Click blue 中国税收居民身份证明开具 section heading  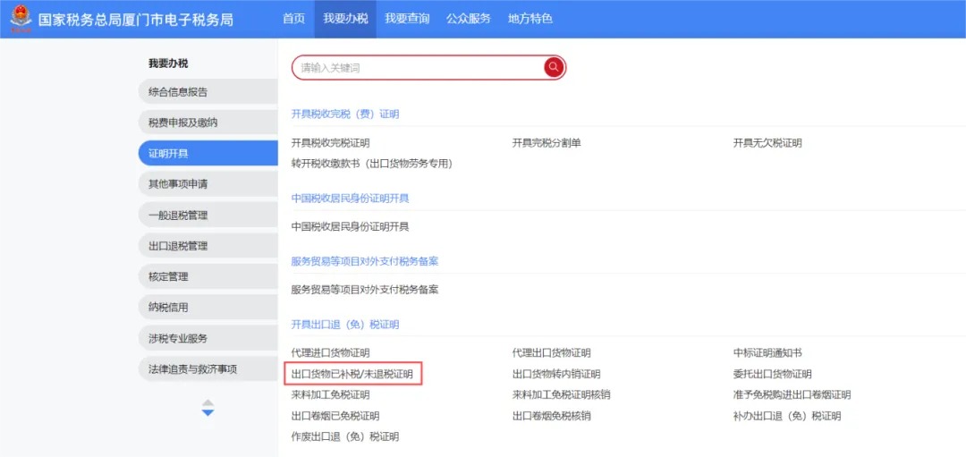tap(350, 199)
